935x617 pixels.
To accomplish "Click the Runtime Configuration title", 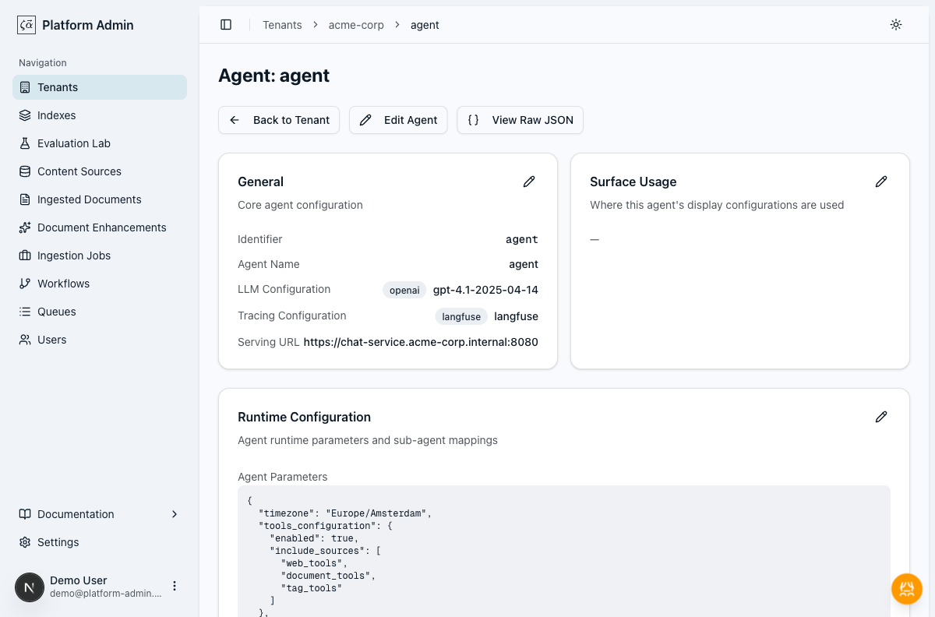I will 304,417.
